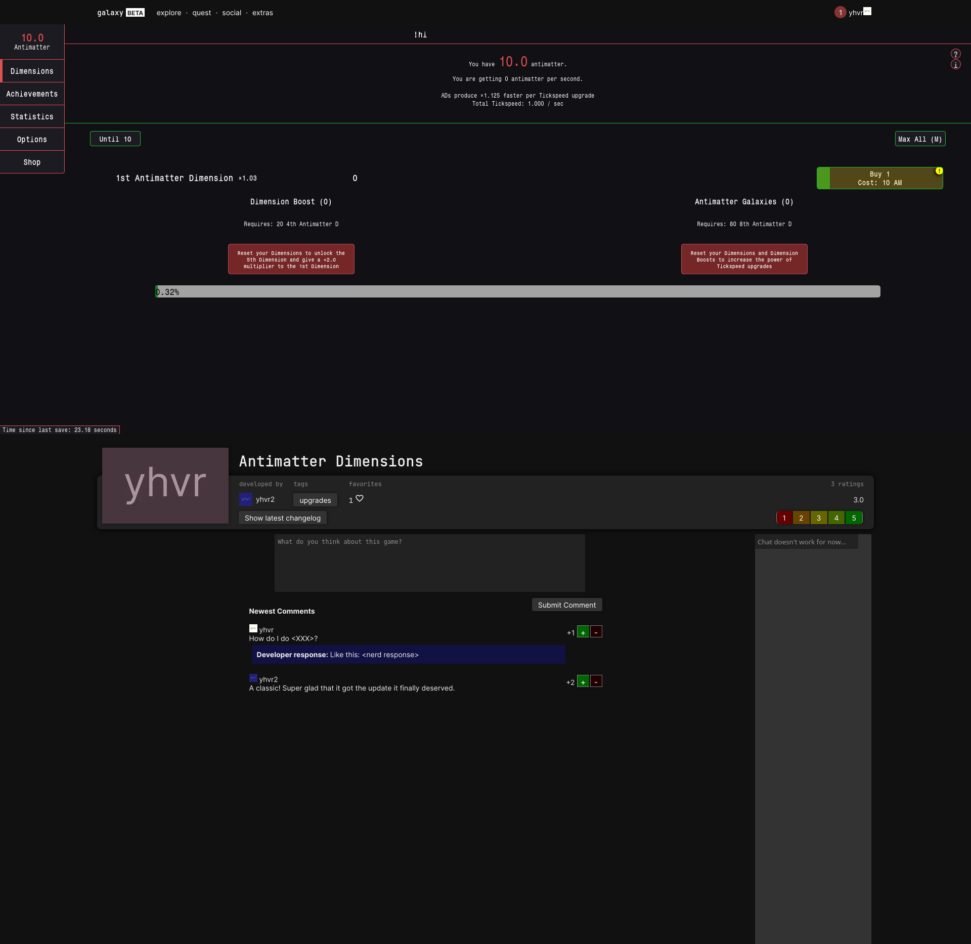Expand the Show latest changelog section
The height and width of the screenshot is (944, 971).
(282, 517)
